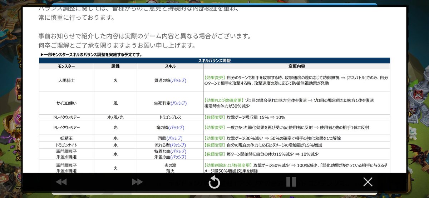The width and height of the screenshot is (429, 198).
Task: Go forward with the double-arrow icon
Action: coord(137,182)
